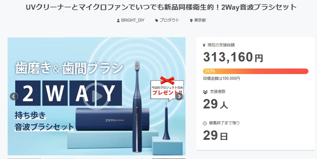The height and width of the screenshot is (159, 317).
Task: Click the 313% funding progress bar
Action: 256,71
